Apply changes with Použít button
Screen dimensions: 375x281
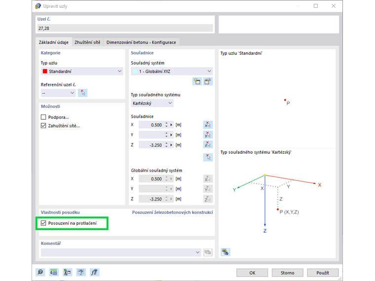pyautogui.click(x=323, y=273)
